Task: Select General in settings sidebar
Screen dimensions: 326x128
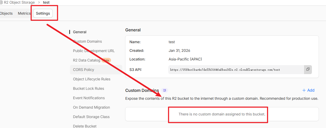Action: pyautogui.click(x=80, y=32)
